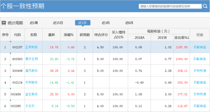Click the search magnifier icon

pos(205,6)
